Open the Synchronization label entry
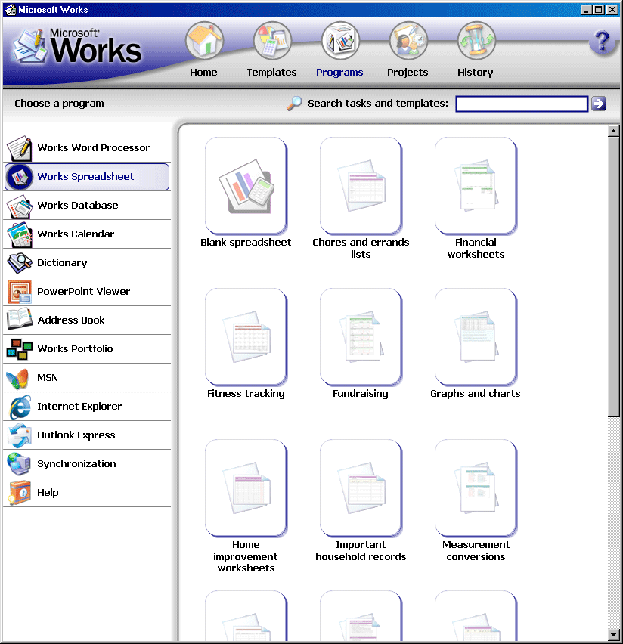Viewport: 623px width, 644px height. coord(77,464)
